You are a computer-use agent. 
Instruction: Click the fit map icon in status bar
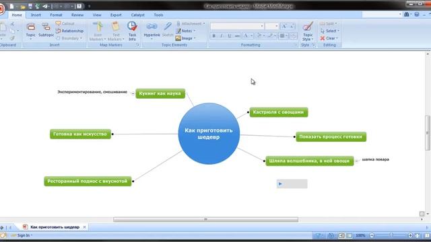418,235
